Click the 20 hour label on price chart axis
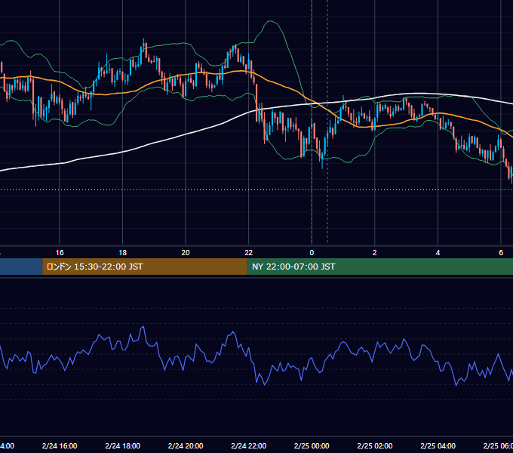The image size is (513, 453). pyautogui.click(x=186, y=253)
